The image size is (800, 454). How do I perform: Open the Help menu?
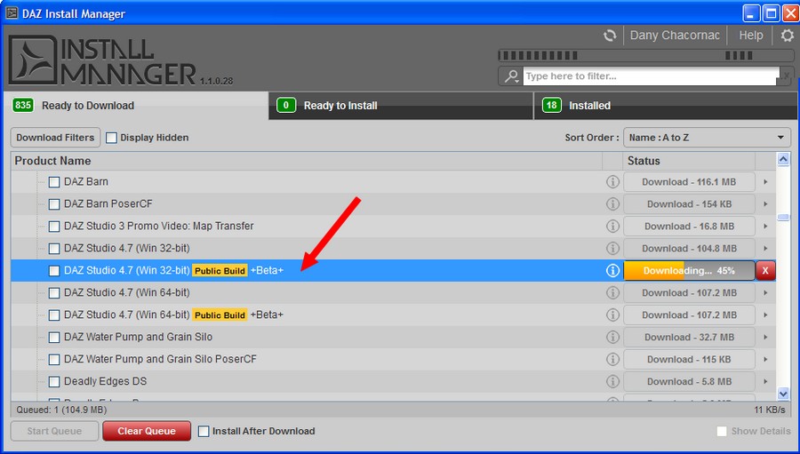click(x=751, y=36)
